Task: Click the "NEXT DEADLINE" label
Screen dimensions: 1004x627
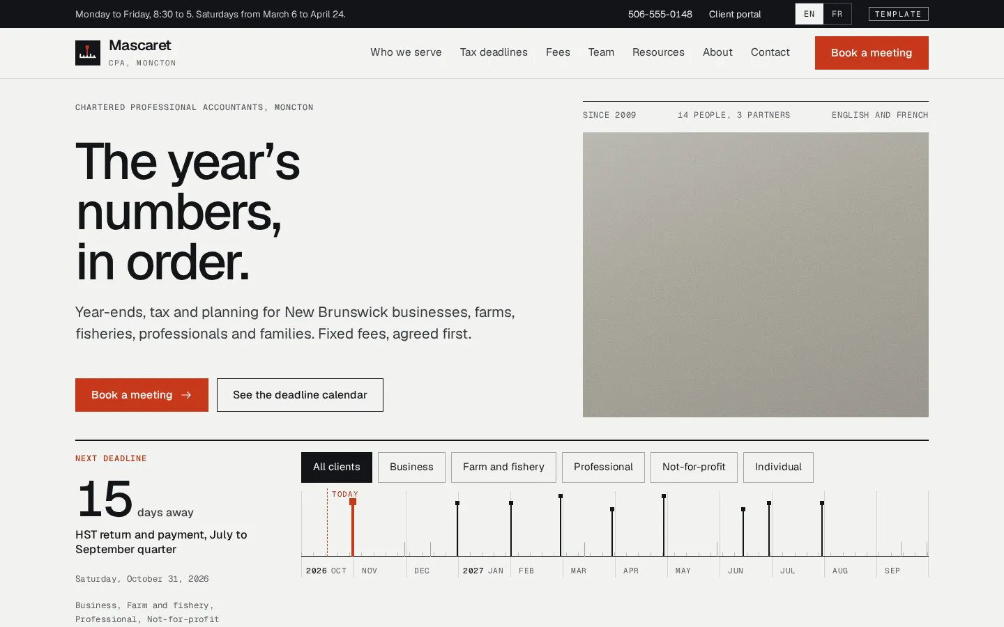Action: pos(111,458)
